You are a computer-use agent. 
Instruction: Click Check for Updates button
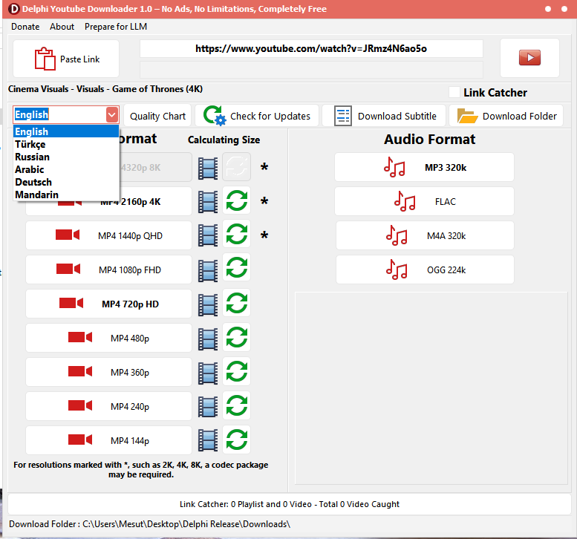(257, 116)
